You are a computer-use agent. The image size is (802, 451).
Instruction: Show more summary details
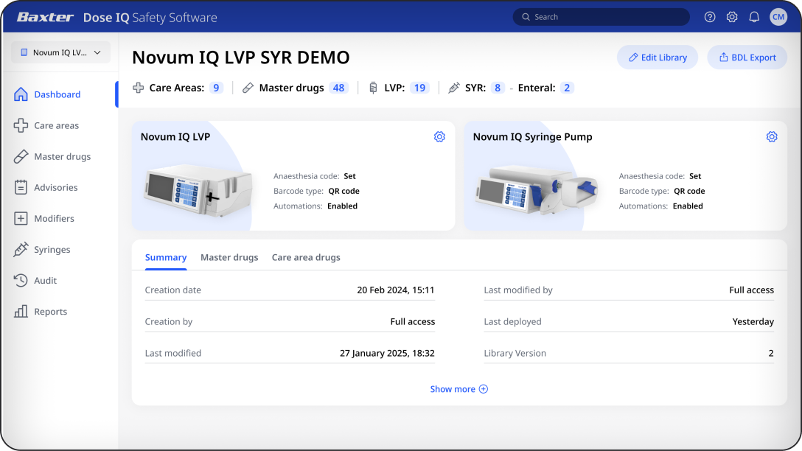[458, 388]
